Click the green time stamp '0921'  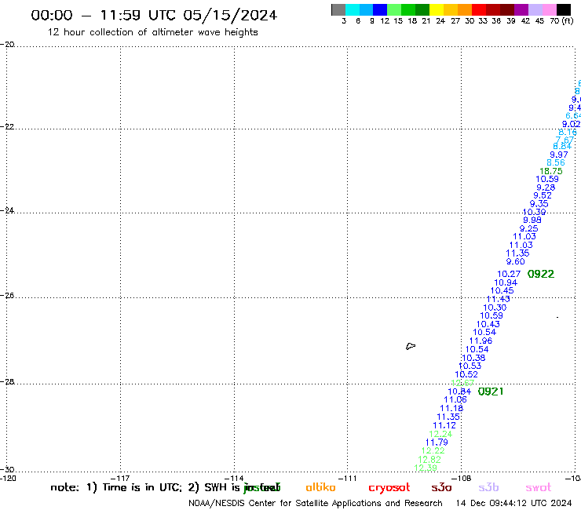491,392
